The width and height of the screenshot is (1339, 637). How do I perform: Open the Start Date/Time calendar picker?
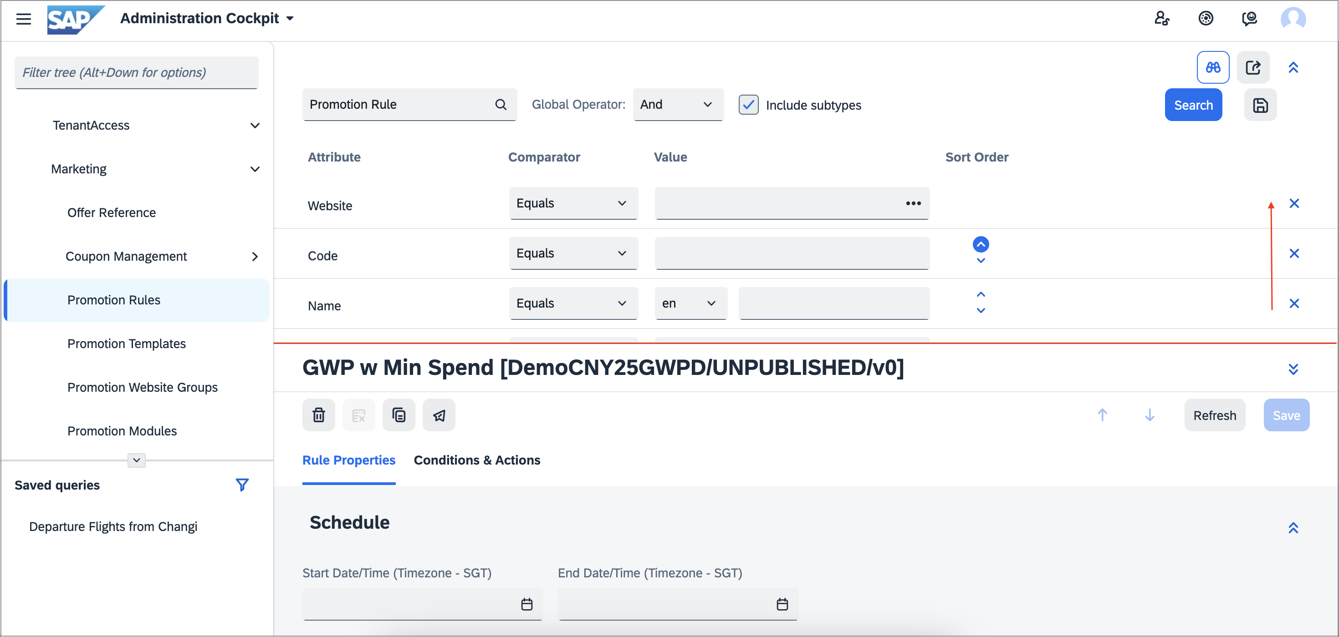[526, 604]
